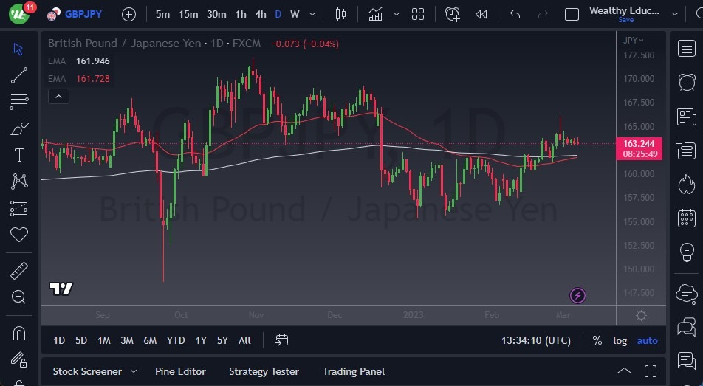
Task: Select the brush drawing tool
Action: point(19,128)
